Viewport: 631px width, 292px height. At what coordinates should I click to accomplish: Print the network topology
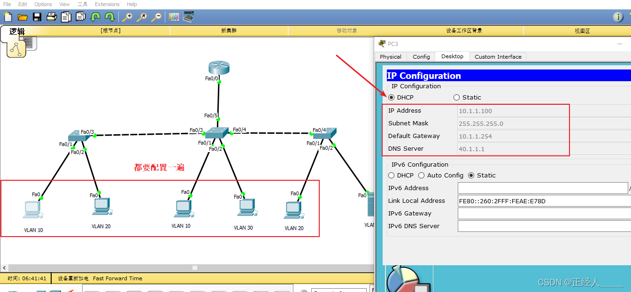pos(51,16)
